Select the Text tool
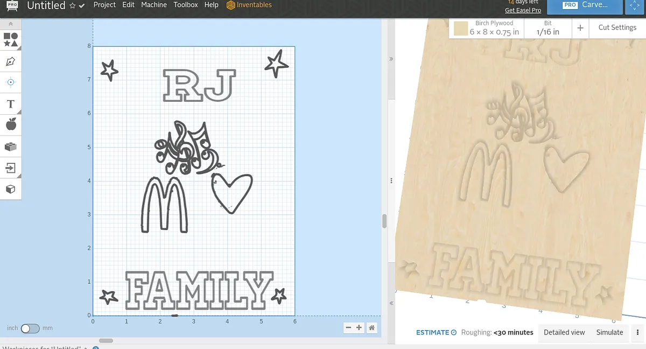 pos(10,103)
